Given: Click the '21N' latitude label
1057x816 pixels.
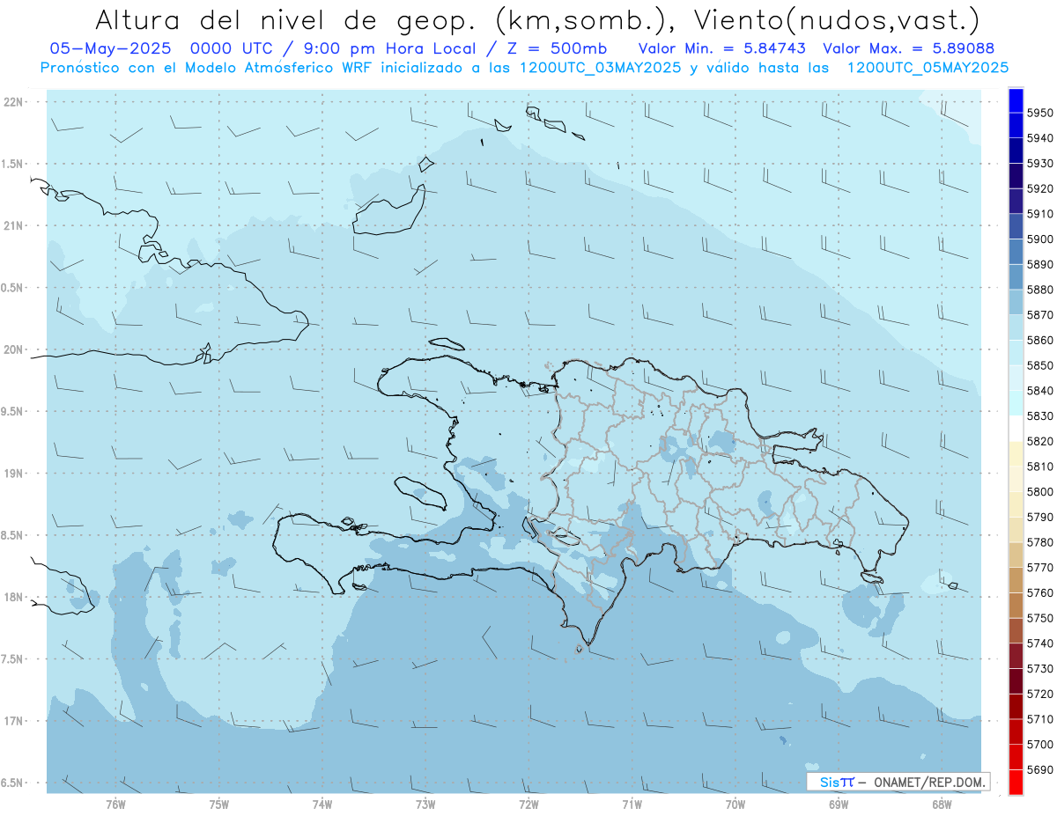Looking at the screenshot, I should 15,226.
